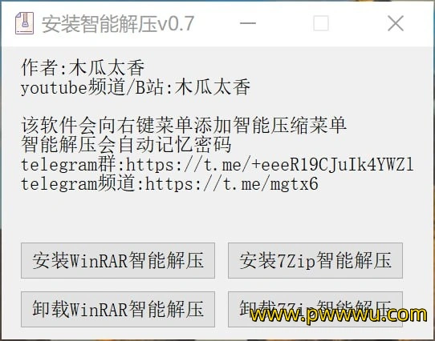Click the disabled maximize square icon
The width and height of the screenshot is (435, 341).
click(x=321, y=23)
